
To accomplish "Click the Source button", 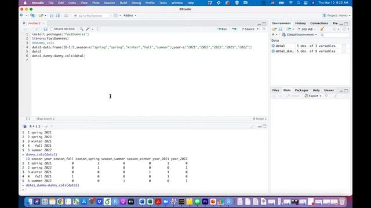I will [248, 29].
